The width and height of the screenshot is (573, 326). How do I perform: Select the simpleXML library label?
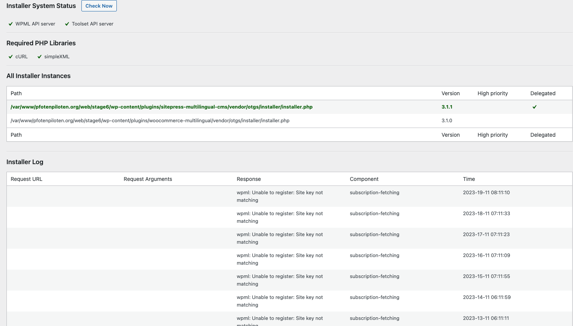pos(57,56)
